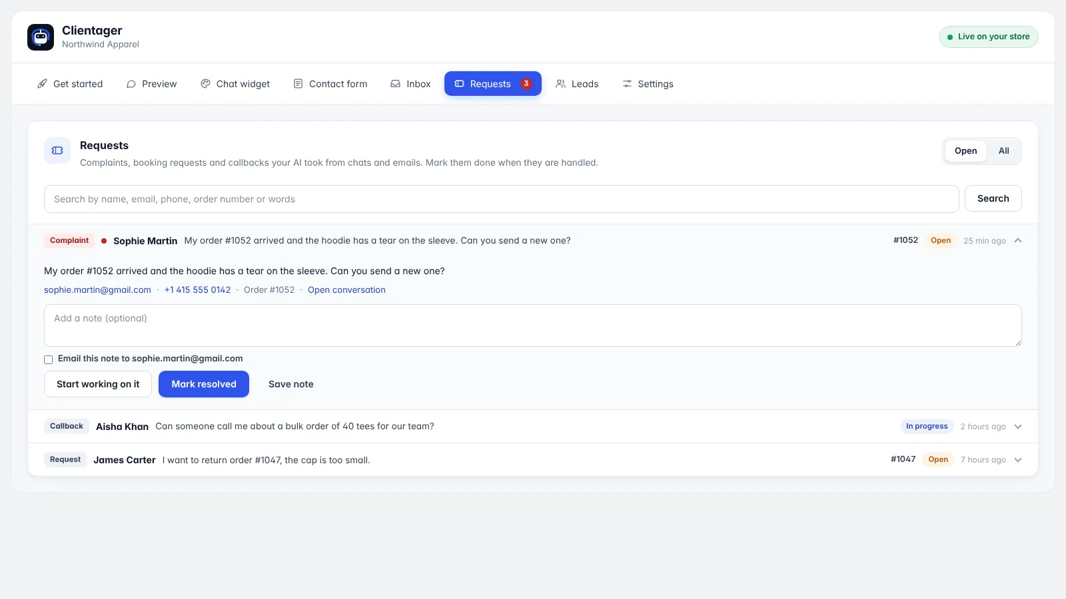Click the sophie.martin@gmail.com email link
This screenshot has height=599, width=1066.
click(97, 290)
